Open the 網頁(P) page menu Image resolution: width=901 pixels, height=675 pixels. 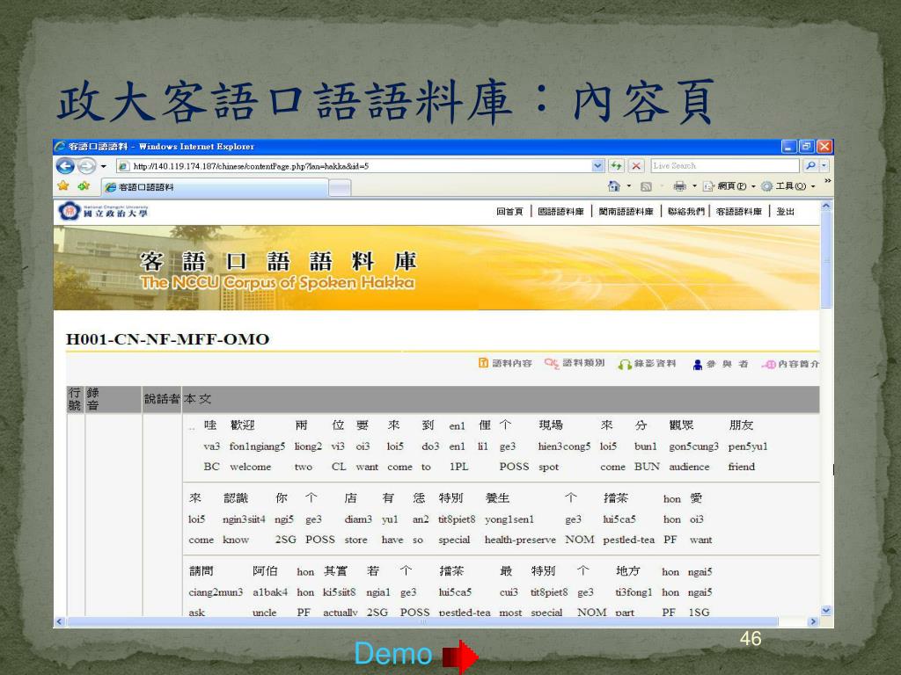click(729, 186)
